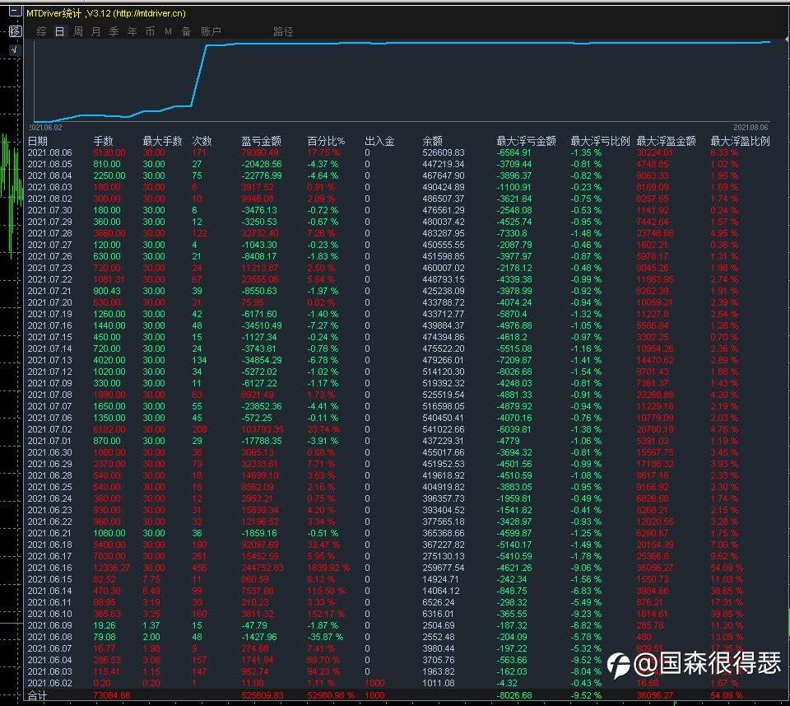Switch to the 月 monthly tab
Image resolution: width=790 pixels, height=706 pixels.
pos(95,32)
